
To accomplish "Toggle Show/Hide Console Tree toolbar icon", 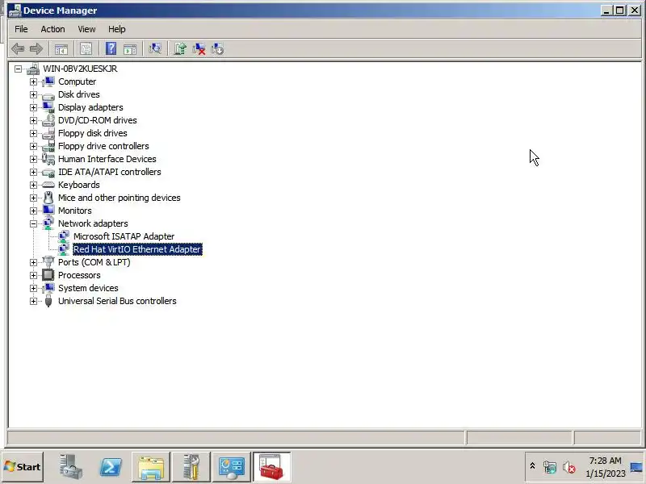I will click(x=61, y=49).
